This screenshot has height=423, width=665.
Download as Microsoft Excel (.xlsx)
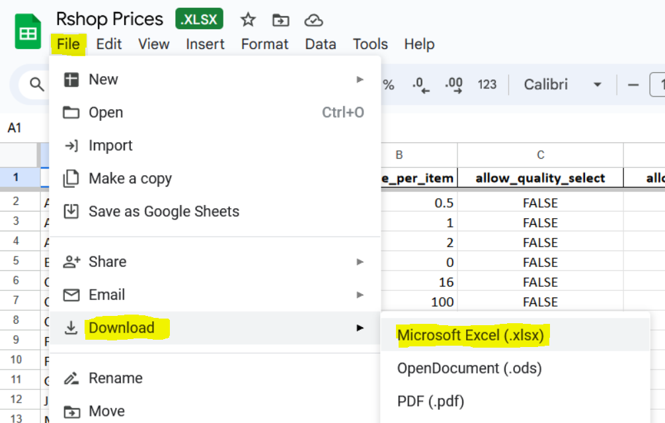470,335
